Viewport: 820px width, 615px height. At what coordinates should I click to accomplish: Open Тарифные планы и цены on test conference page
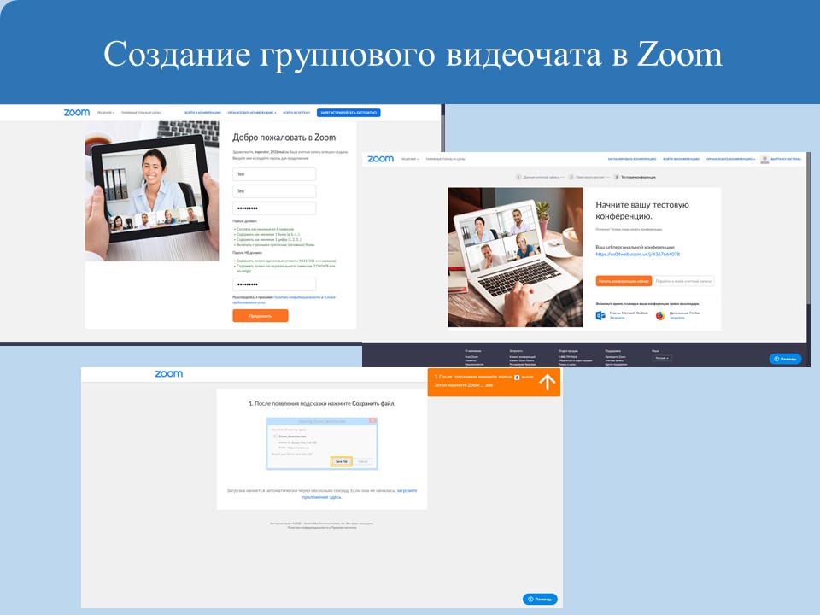pos(445,159)
